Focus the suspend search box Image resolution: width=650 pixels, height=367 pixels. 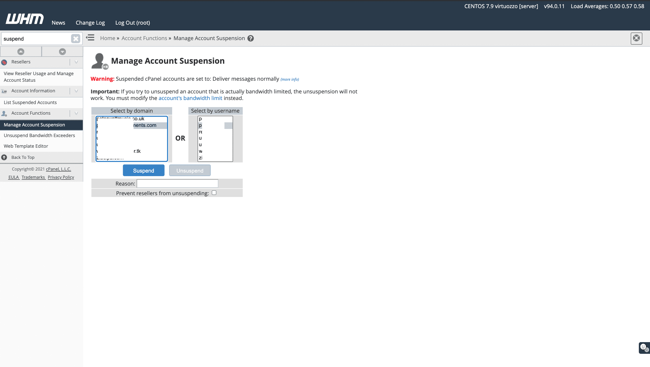36,39
